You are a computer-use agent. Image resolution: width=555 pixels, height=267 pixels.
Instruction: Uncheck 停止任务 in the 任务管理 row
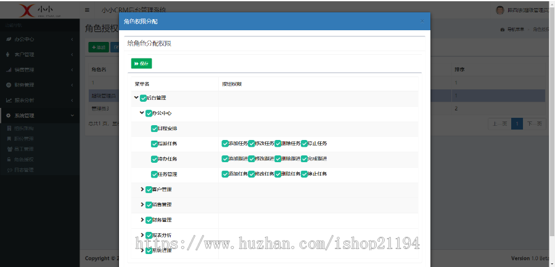(x=305, y=174)
